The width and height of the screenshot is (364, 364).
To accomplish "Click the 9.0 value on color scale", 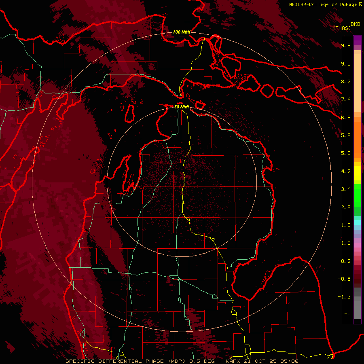I will point(346,63).
